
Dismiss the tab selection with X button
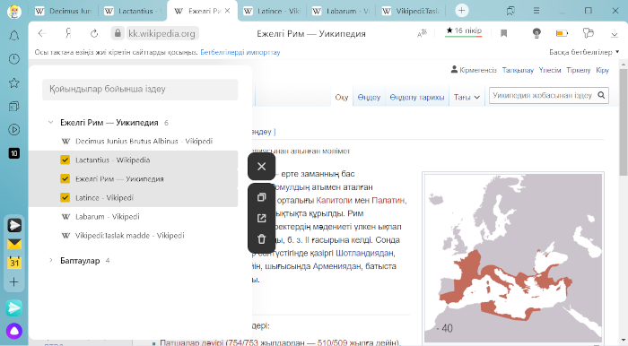(262, 167)
